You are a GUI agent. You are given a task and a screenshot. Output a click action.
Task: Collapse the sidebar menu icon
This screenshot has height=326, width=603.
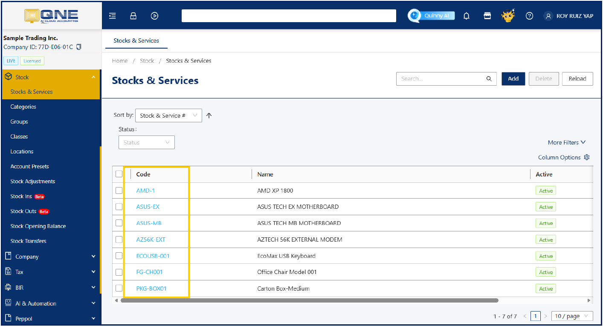click(x=113, y=16)
